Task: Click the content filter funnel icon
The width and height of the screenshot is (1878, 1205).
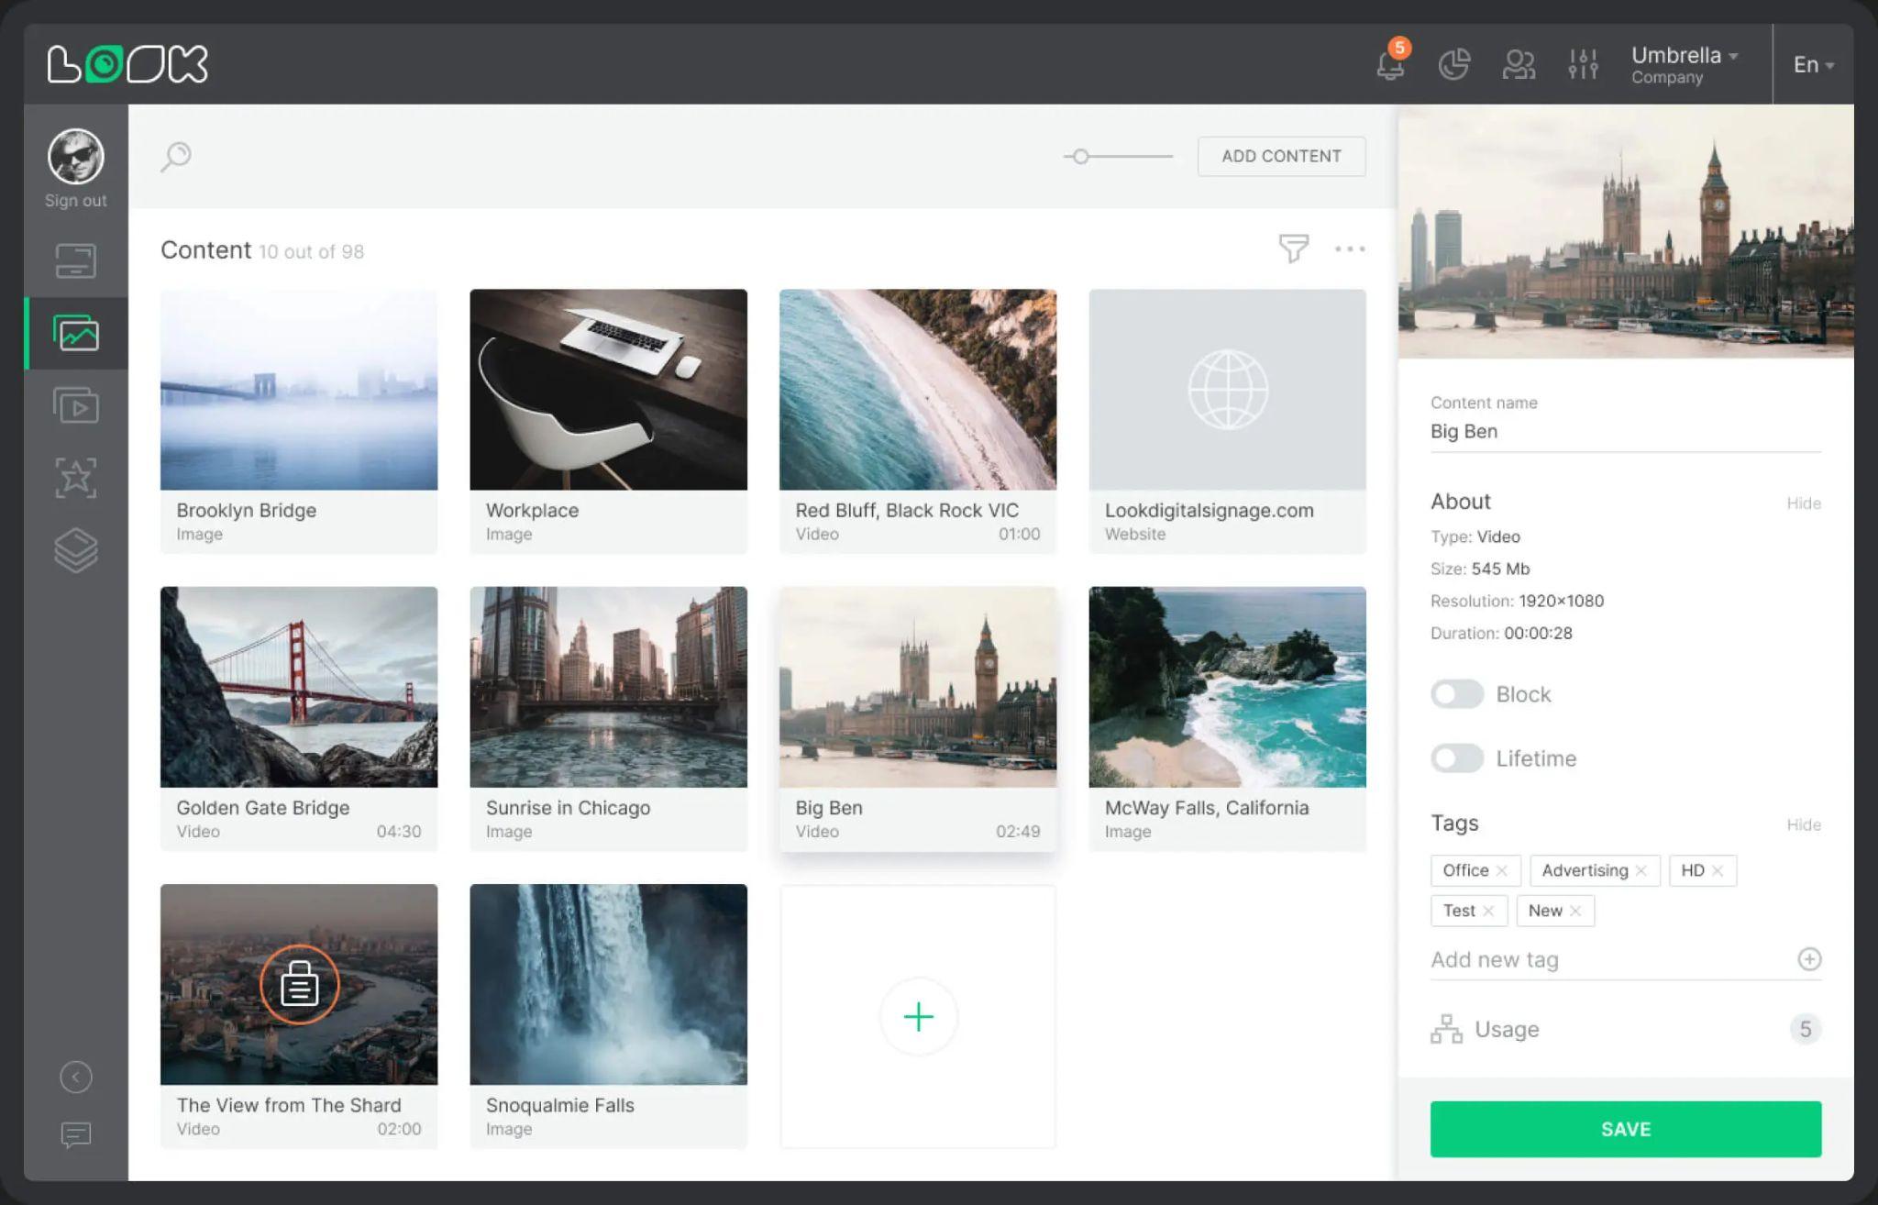Action: (x=1293, y=248)
